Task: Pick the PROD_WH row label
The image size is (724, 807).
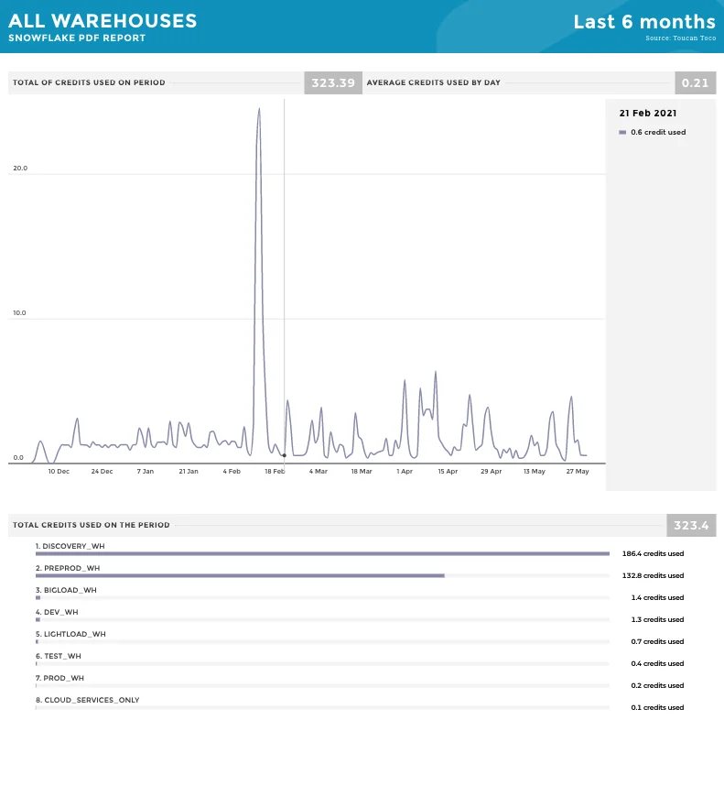Action: [x=59, y=679]
